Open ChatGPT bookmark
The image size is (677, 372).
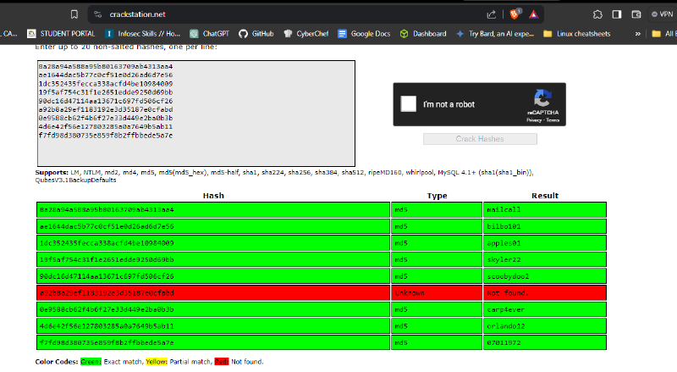[x=210, y=34]
